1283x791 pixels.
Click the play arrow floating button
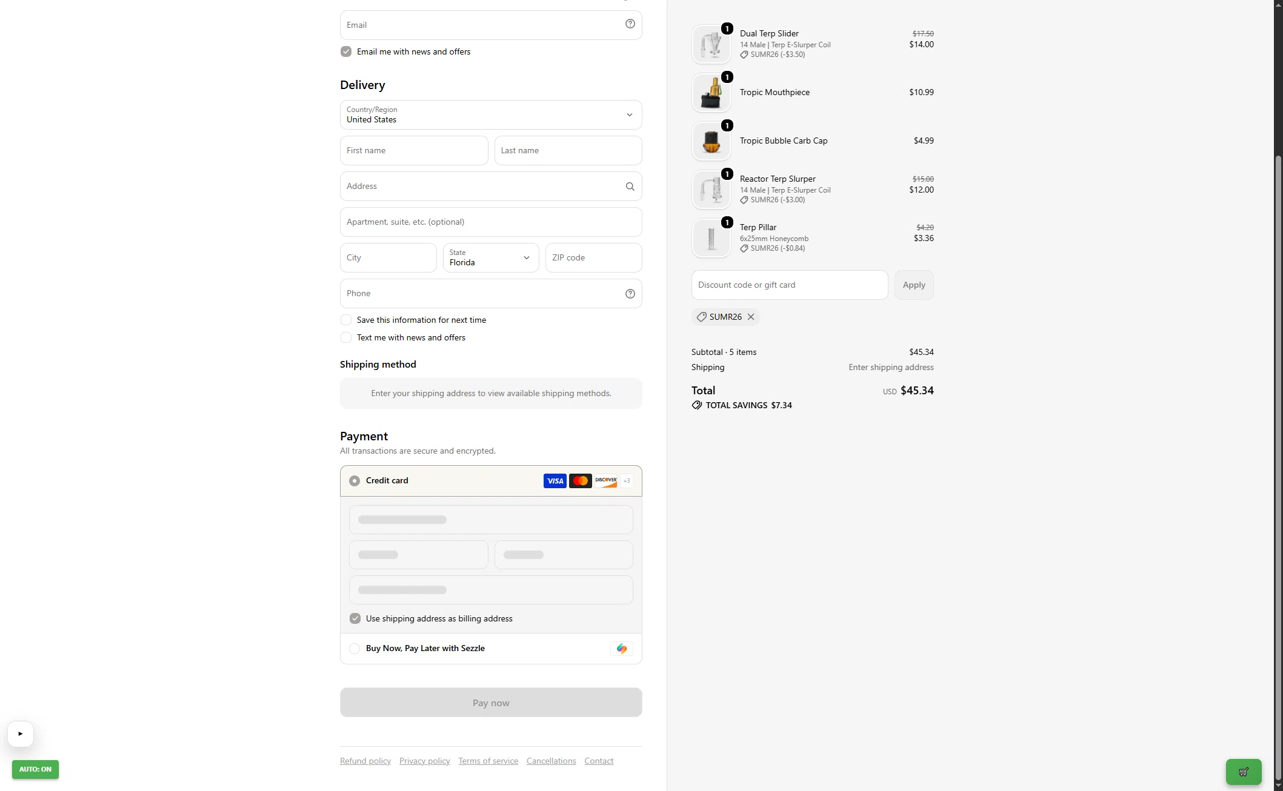pyautogui.click(x=21, y=734)
